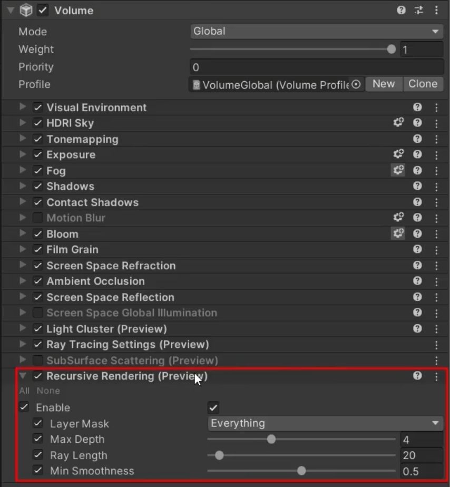Viewport: 450px width, 487px height.
Task: Enable Screen Space Global Illumination checkbox
Action: point(38,313)
